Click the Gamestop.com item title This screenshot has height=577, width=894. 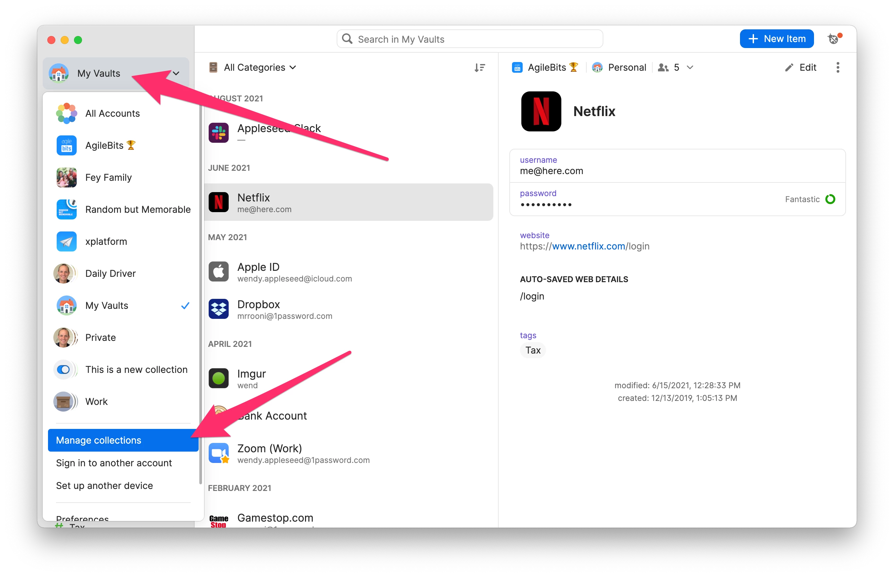275,518
